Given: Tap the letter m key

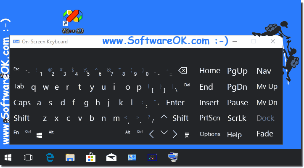Looking at the screenshot, I should [116, 118].
